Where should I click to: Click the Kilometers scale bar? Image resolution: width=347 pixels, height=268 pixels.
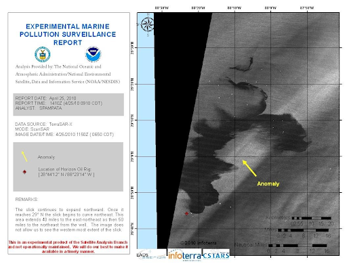(311, 218)
